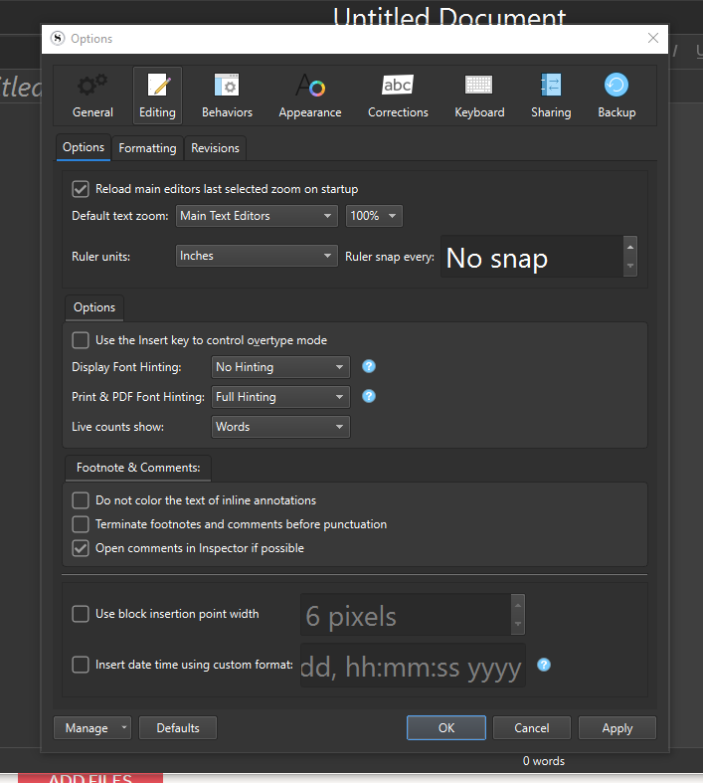Screen dimensions: 703x783
Task: Click the Options group header tab
Action: coord(94,307)
